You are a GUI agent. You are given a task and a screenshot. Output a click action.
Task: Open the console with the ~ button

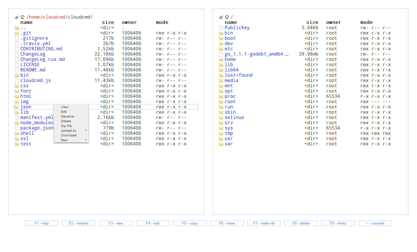[x=375, y=223]
